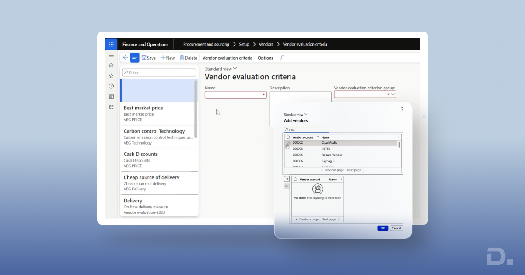The width and height of the screenshot is (525, 275).
Task: Select vendor row 000005 Rebate Vendor
Action: (x=342, y=155)
